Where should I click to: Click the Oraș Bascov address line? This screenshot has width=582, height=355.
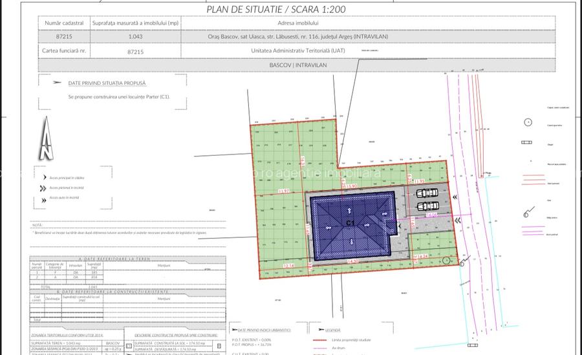(298, 36)
